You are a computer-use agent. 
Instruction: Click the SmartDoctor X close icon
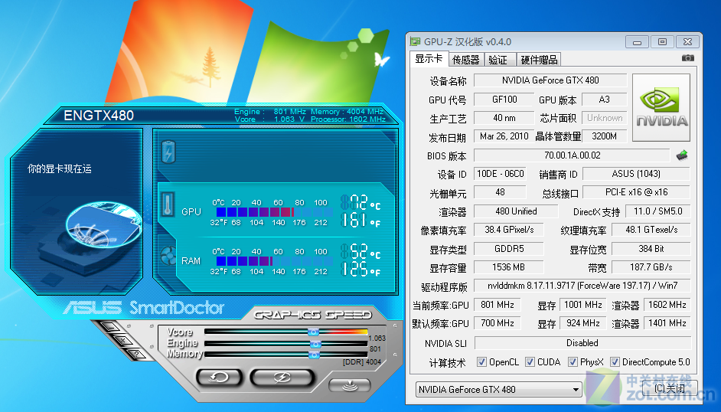click(122, 340)
